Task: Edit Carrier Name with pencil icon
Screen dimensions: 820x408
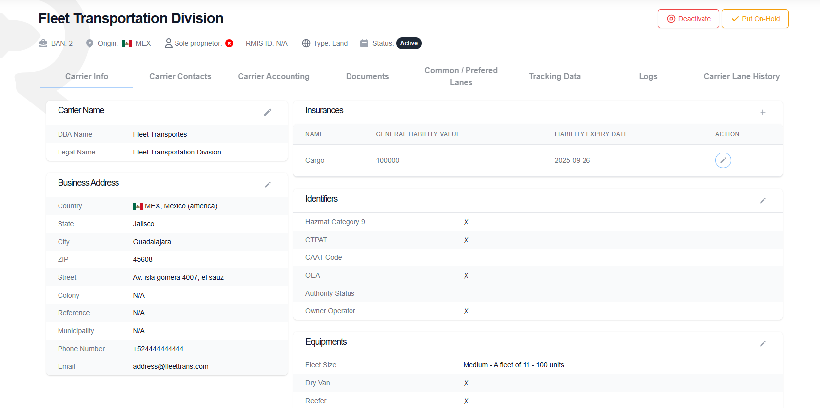Action: click(268, 112)
